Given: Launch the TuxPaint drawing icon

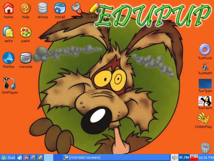Looking at the screenshot, I should point(205,101).
